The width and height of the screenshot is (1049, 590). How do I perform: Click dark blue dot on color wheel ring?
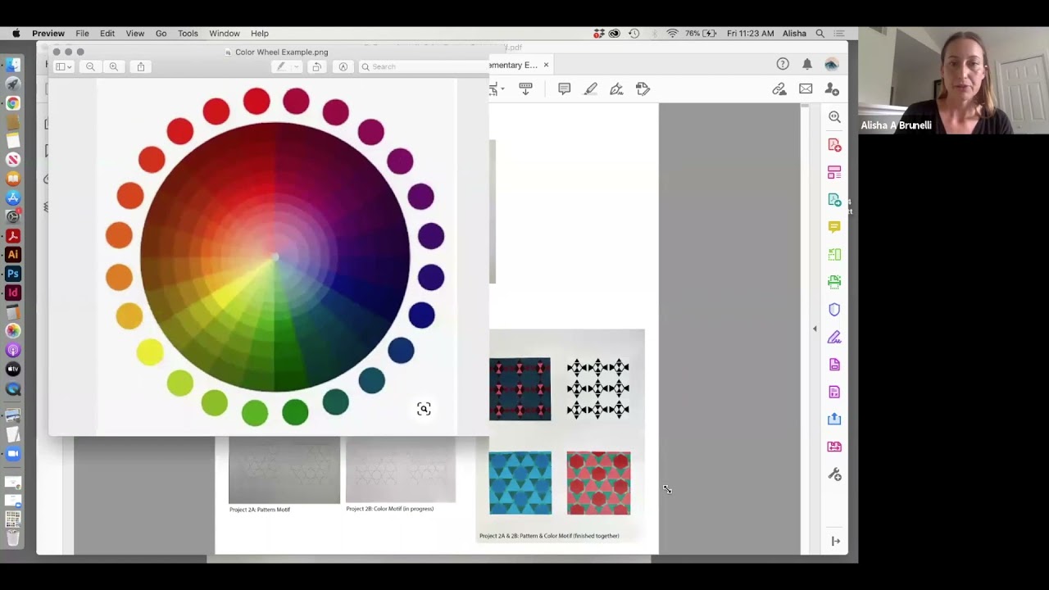tap(422, 315)
